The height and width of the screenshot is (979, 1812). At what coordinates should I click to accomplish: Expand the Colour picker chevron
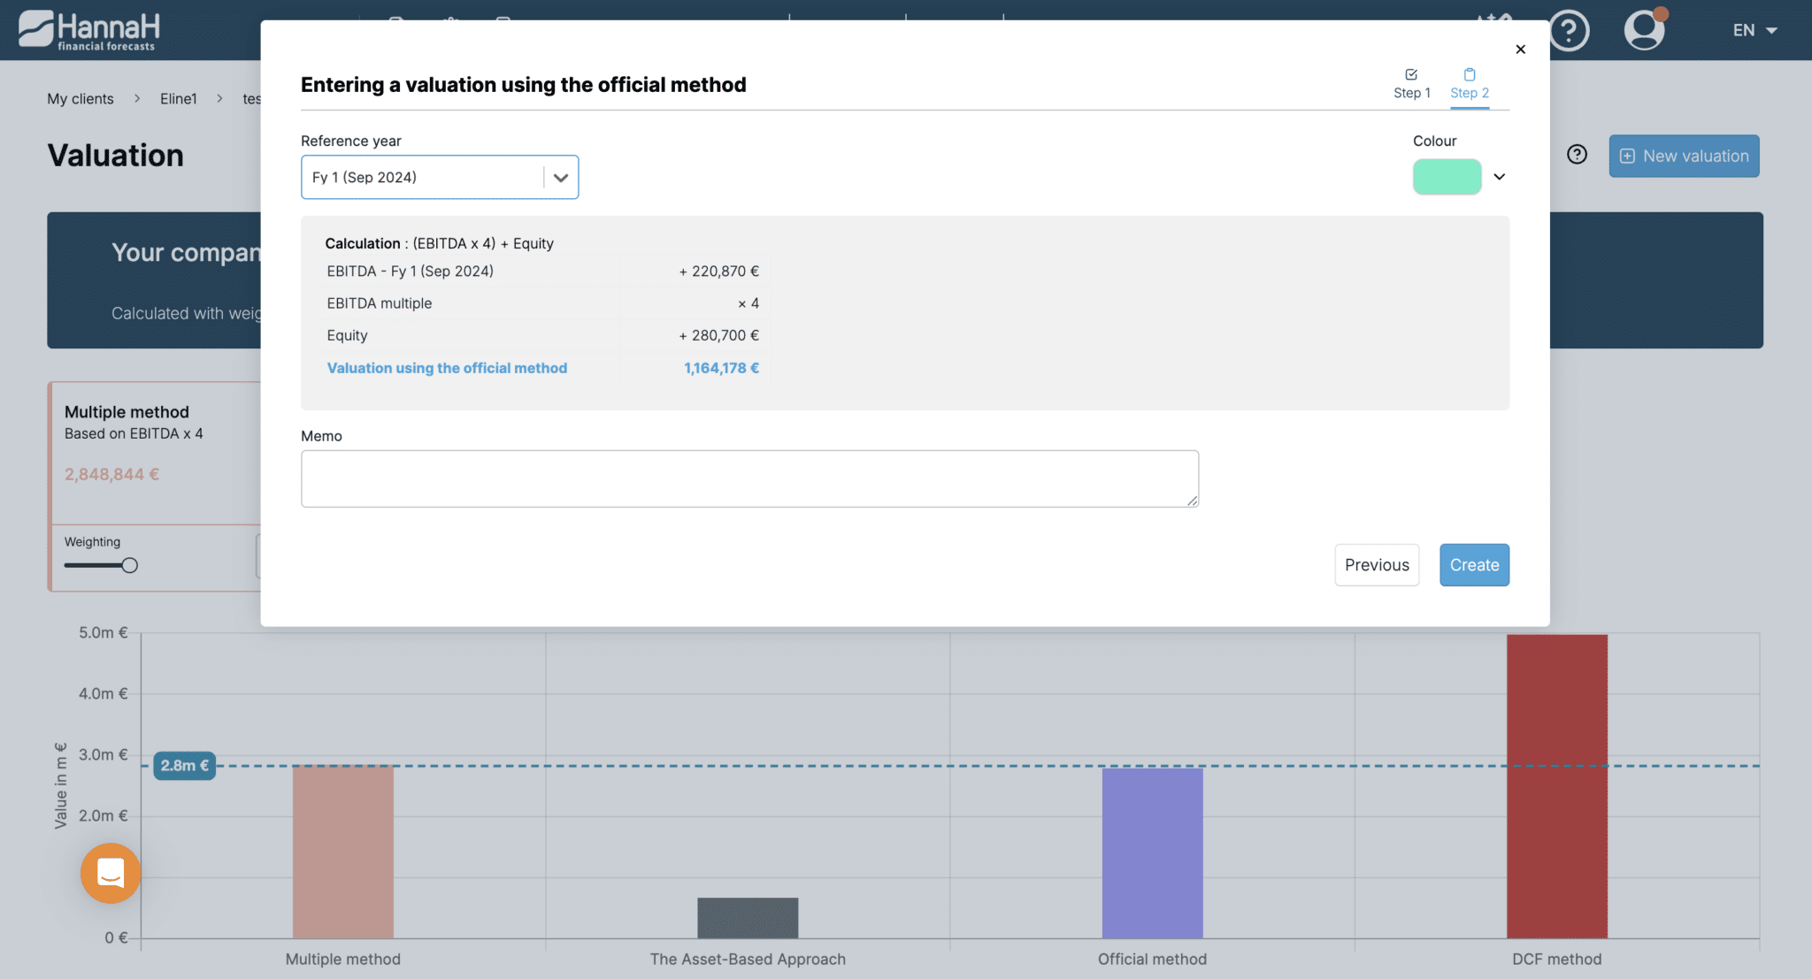[x=1500, y=177]
